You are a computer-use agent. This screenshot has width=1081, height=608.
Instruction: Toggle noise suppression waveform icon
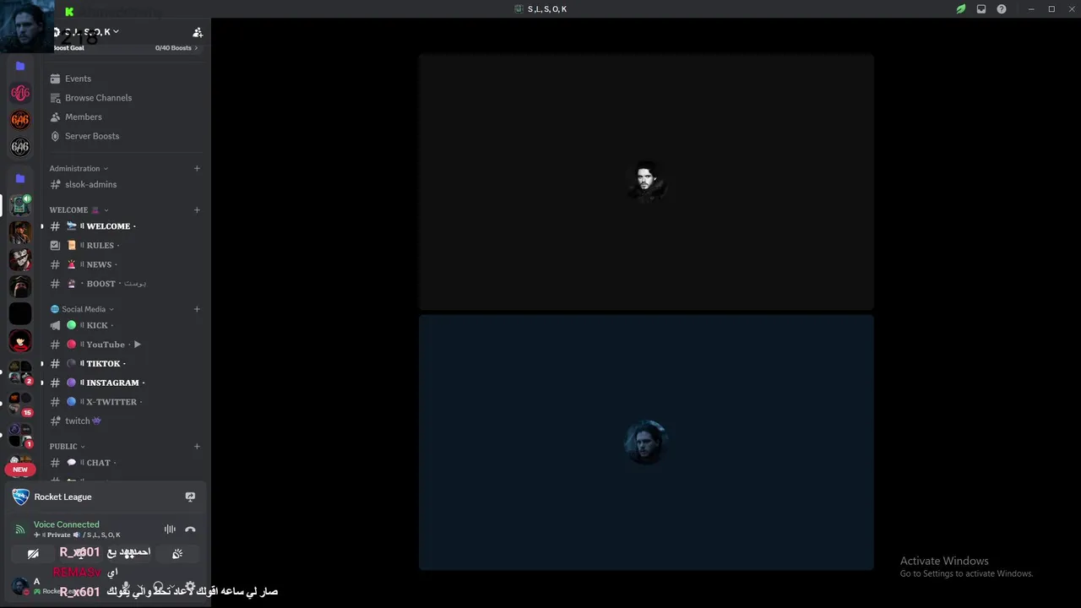(x=170, y=529)
